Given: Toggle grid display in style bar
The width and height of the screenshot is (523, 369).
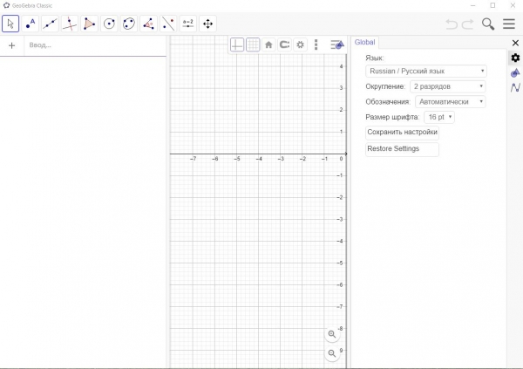Looking at the screenshot, I should (253, 44).
